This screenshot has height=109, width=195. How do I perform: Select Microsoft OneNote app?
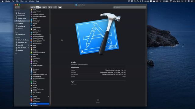pos(38,36)
